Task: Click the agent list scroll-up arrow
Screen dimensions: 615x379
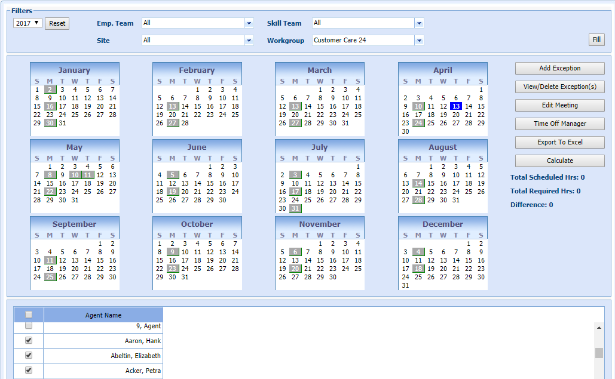Action: point(599,327)
